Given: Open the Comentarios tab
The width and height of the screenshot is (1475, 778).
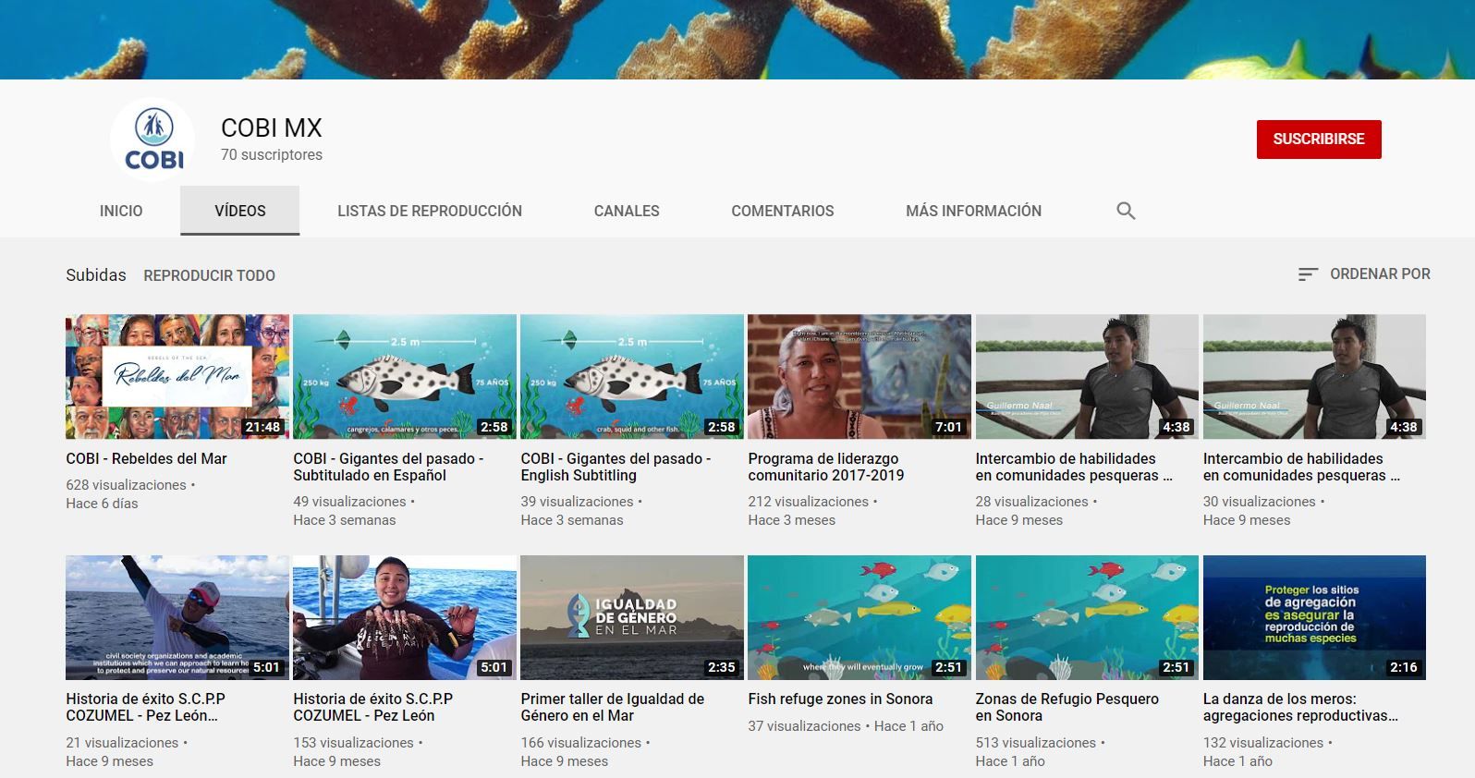Looking at the screenshot, I should 783,211.
